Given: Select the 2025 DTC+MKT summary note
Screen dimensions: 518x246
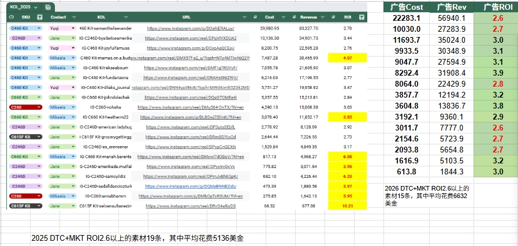Looking at the screenshot, I should pos(137,238).
